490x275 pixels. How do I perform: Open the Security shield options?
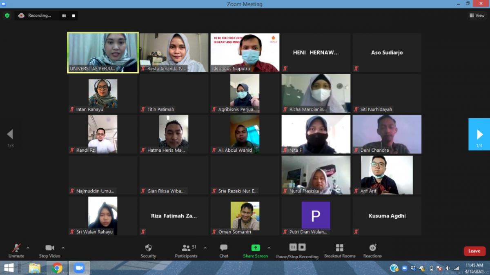148,248
